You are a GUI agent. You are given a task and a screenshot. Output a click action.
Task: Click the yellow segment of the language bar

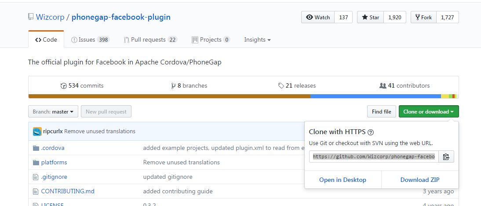click(445, 96)
